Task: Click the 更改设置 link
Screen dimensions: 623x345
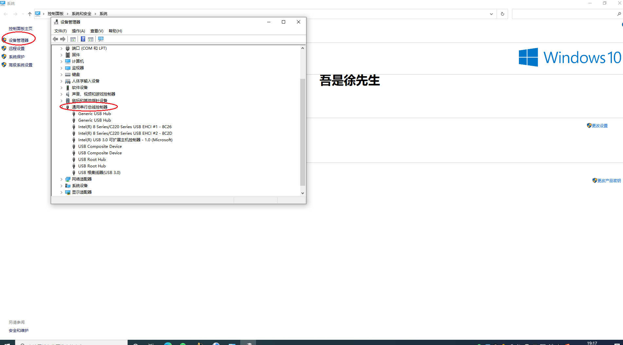Action: coord(599,126)
